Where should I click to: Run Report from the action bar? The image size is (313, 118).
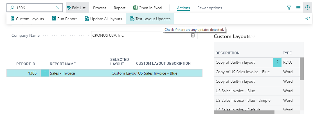pyautogui.click(x=64, y=19)
